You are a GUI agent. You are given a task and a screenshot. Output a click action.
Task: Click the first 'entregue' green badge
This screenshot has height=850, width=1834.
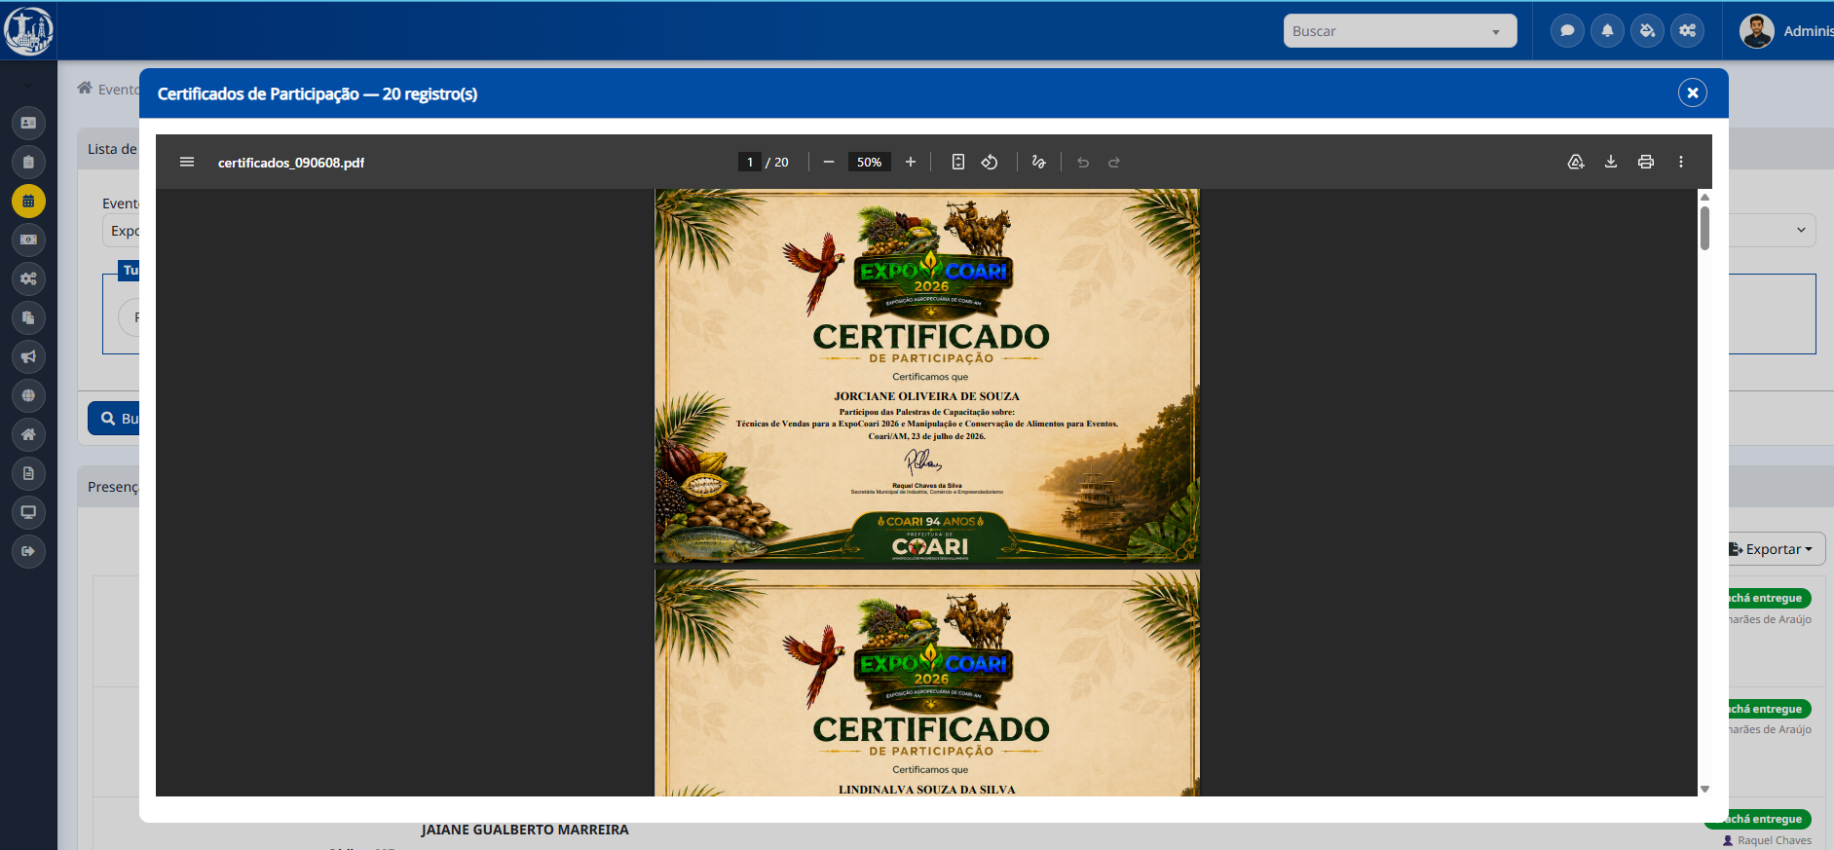(1770, 598)
